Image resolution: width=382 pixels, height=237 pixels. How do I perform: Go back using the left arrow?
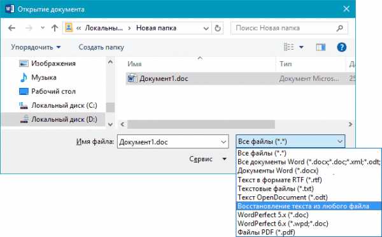click(x=11, y=28)
